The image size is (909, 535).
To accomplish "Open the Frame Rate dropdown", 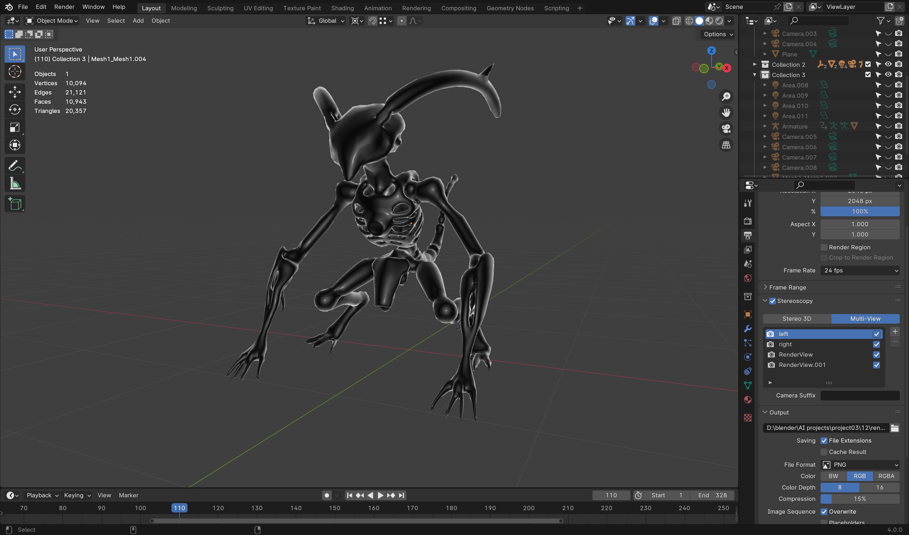I will (860, 271).
